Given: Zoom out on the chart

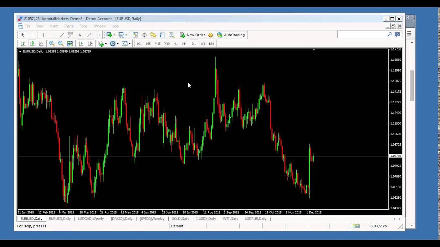Looking at the screenshot, I should (x=61, y=44).
